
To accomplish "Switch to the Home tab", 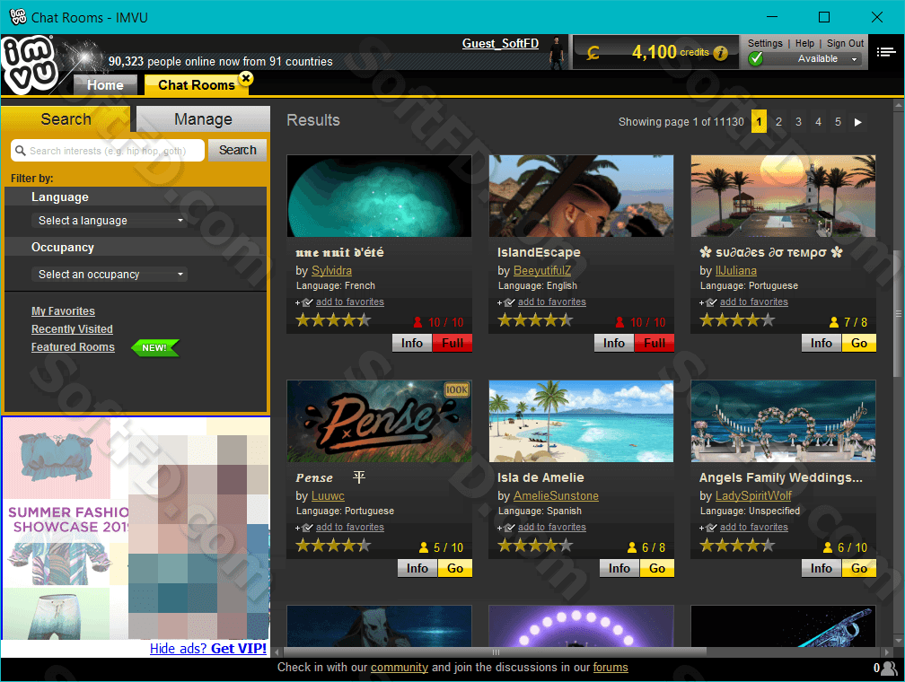I will 106,85.
